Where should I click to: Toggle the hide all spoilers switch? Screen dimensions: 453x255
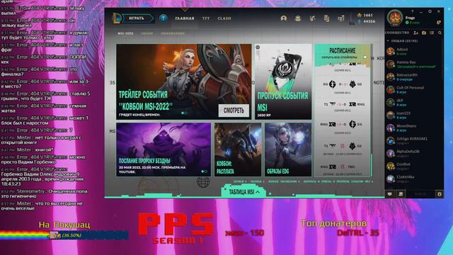[365, 57]
